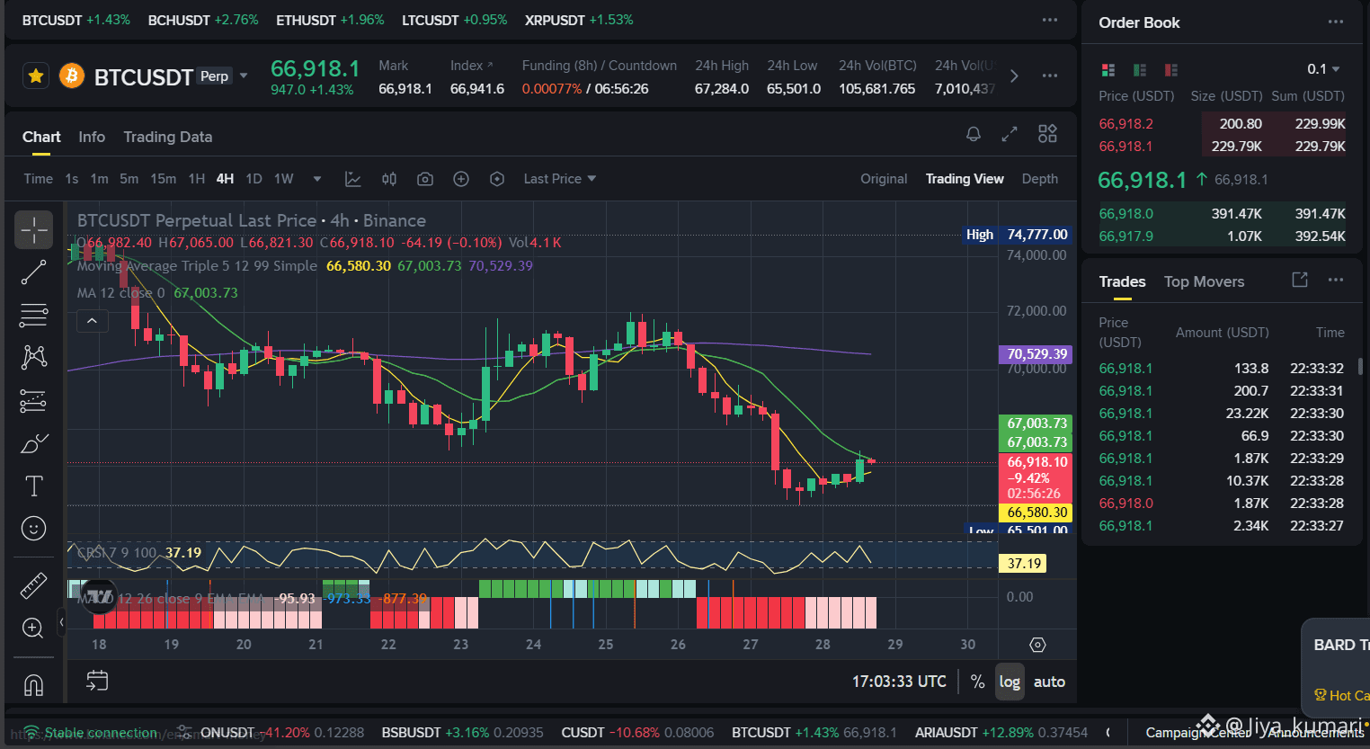Select the 1W timeframe

pos(283,179)
